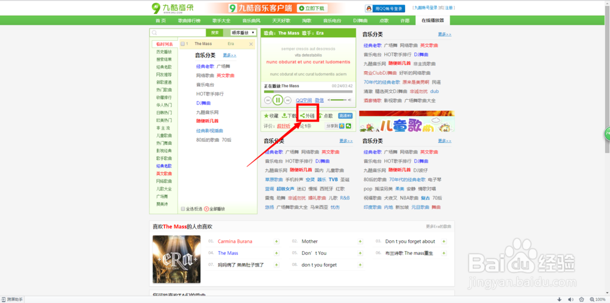Click the status bar download arrow icon
This screenshot has width=610, height=303.
pos(559,299)
